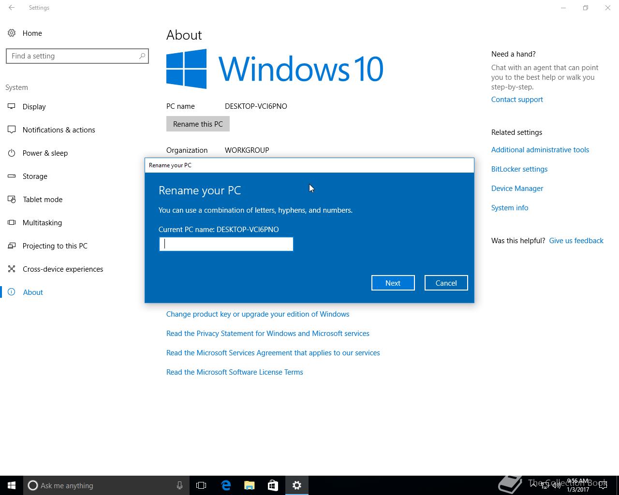Open the Contact support link
This screenshot has width=619, height=495.
[x=517, y=99]
